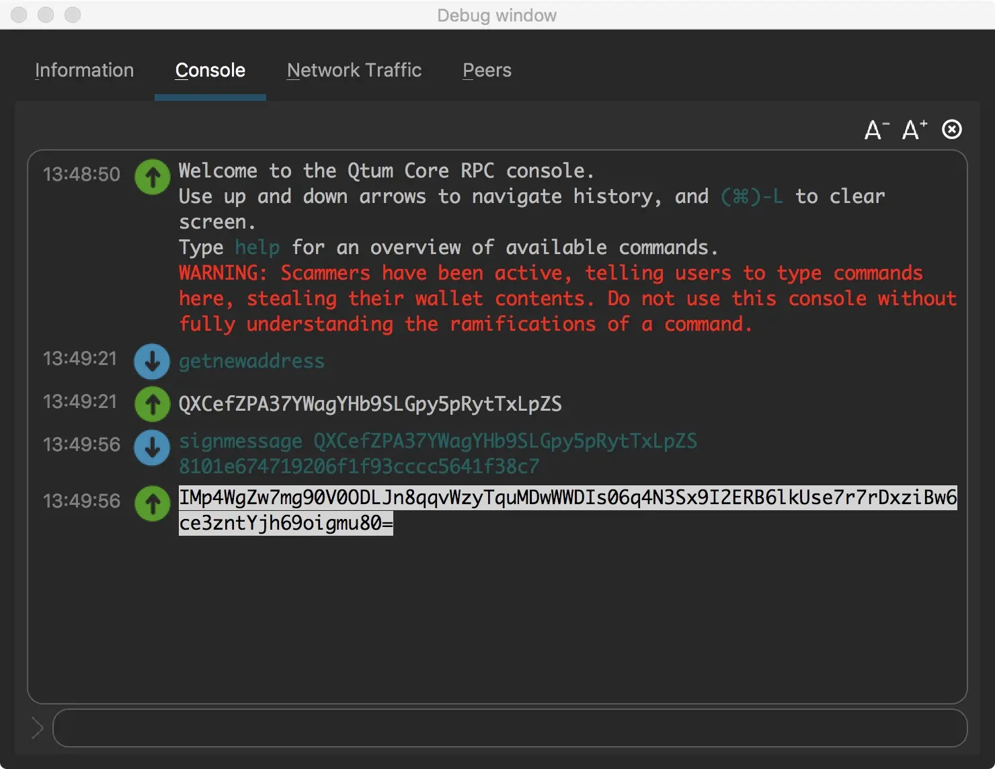995x769 pixels.
Task: Click the (⌘)-L shortcut hint text
Action: 752,196
